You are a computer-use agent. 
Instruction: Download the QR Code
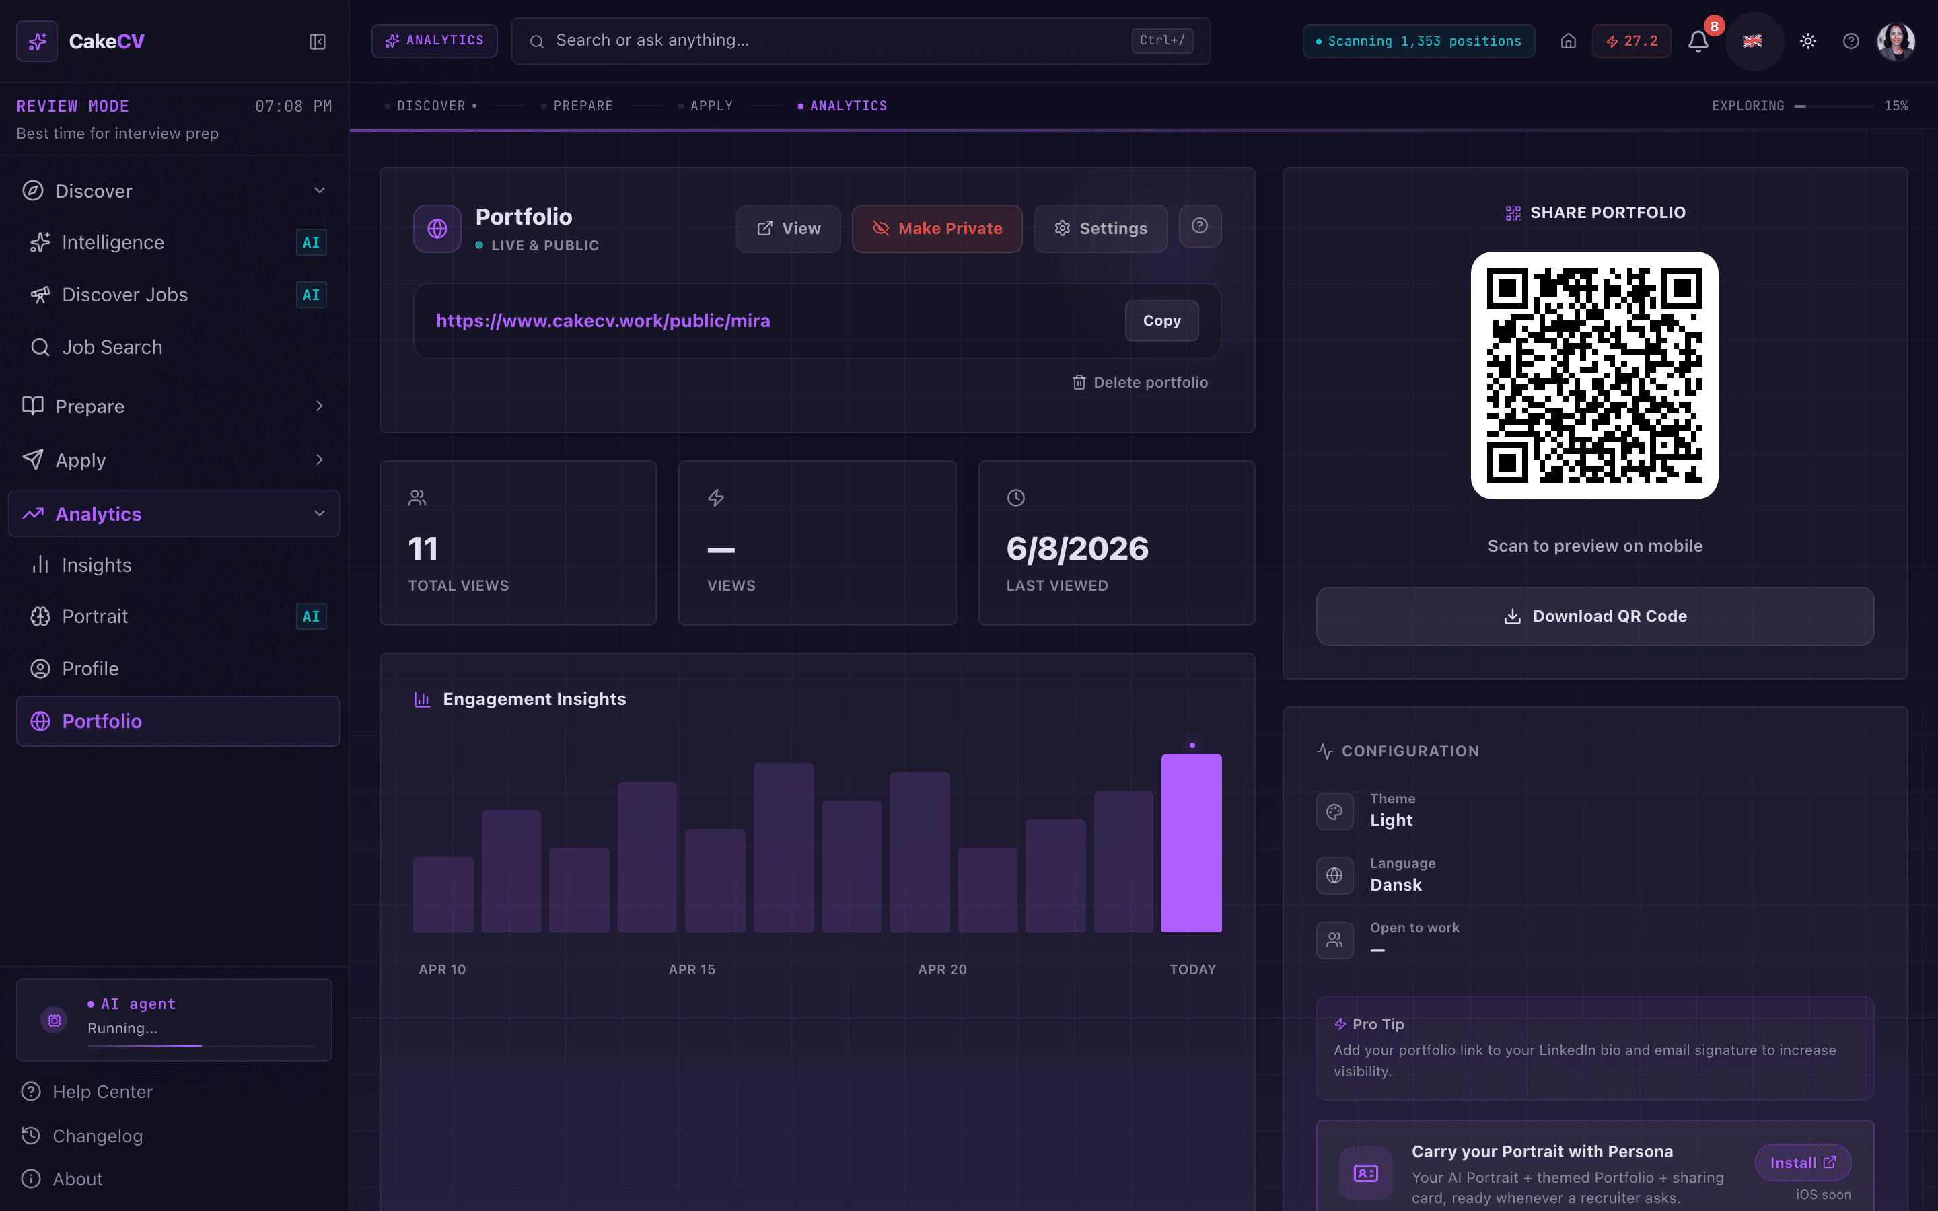click(x=1594, y=616)
